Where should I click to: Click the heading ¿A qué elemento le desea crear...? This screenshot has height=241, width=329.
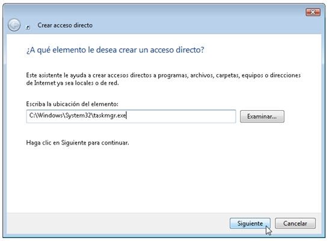tap(115, 50)
